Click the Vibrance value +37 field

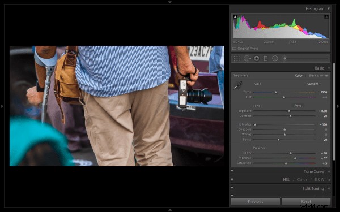point(324,158)
